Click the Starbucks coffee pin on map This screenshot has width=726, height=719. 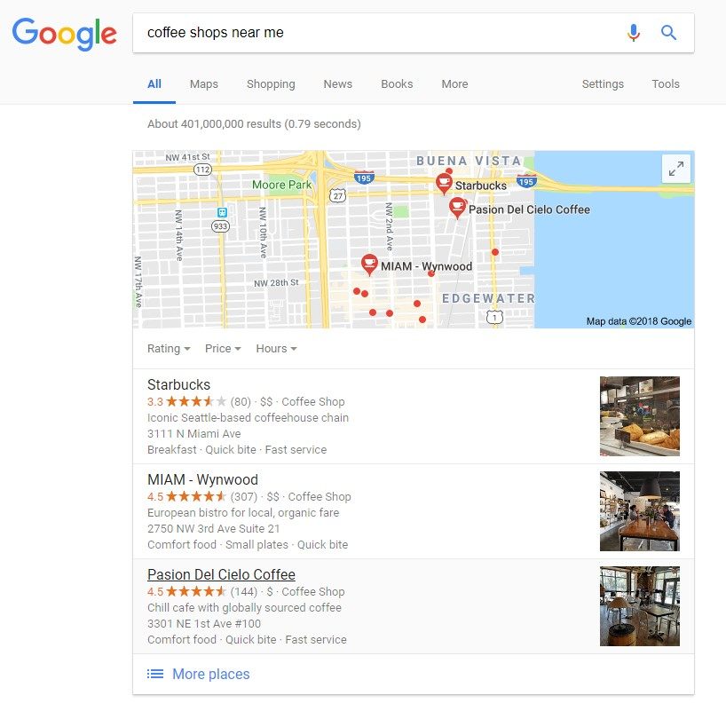[x=444, y=184]
